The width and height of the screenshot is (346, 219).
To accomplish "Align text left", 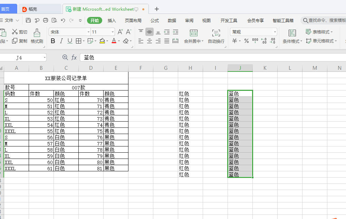I will click(x=141, y=41).
